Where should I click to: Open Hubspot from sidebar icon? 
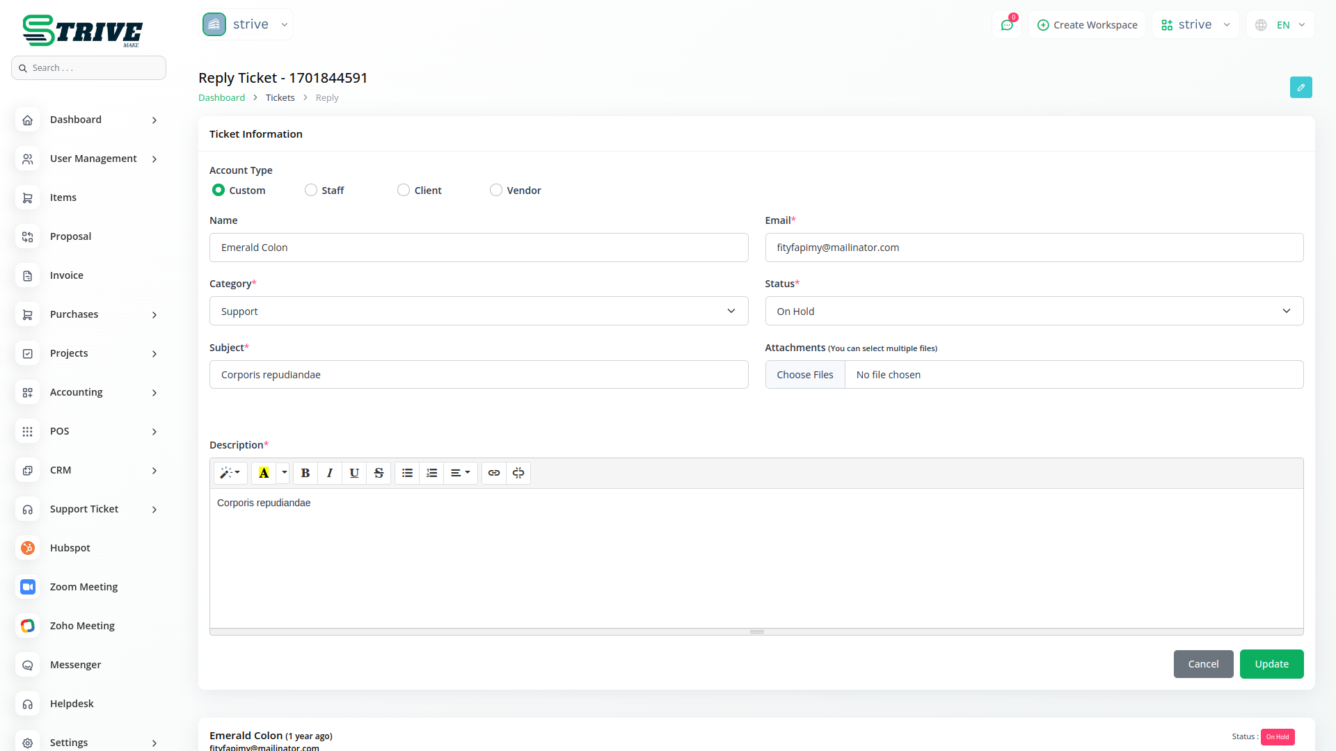pos(28,548)
